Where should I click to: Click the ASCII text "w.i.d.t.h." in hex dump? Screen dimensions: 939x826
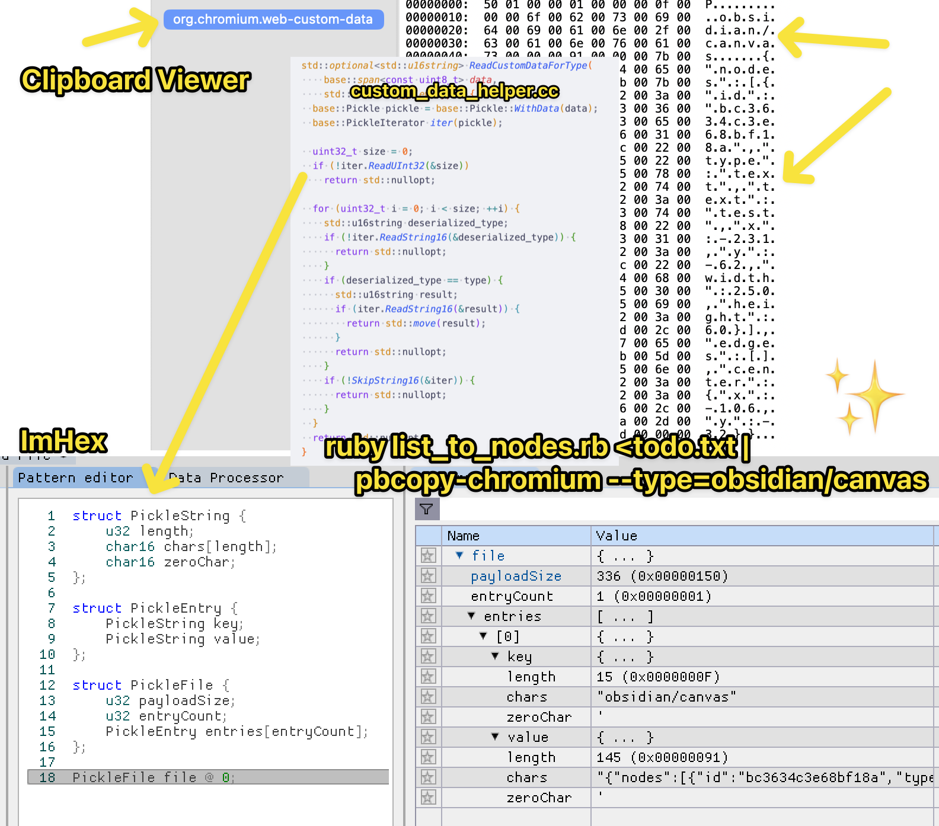[x=740, y=278]
